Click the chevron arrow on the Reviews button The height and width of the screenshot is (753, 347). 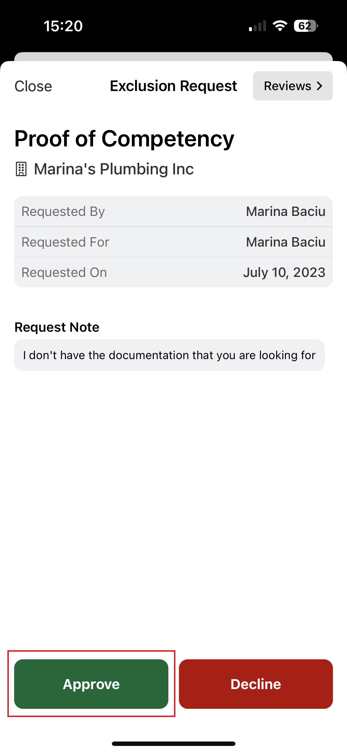tap(320, 86)
